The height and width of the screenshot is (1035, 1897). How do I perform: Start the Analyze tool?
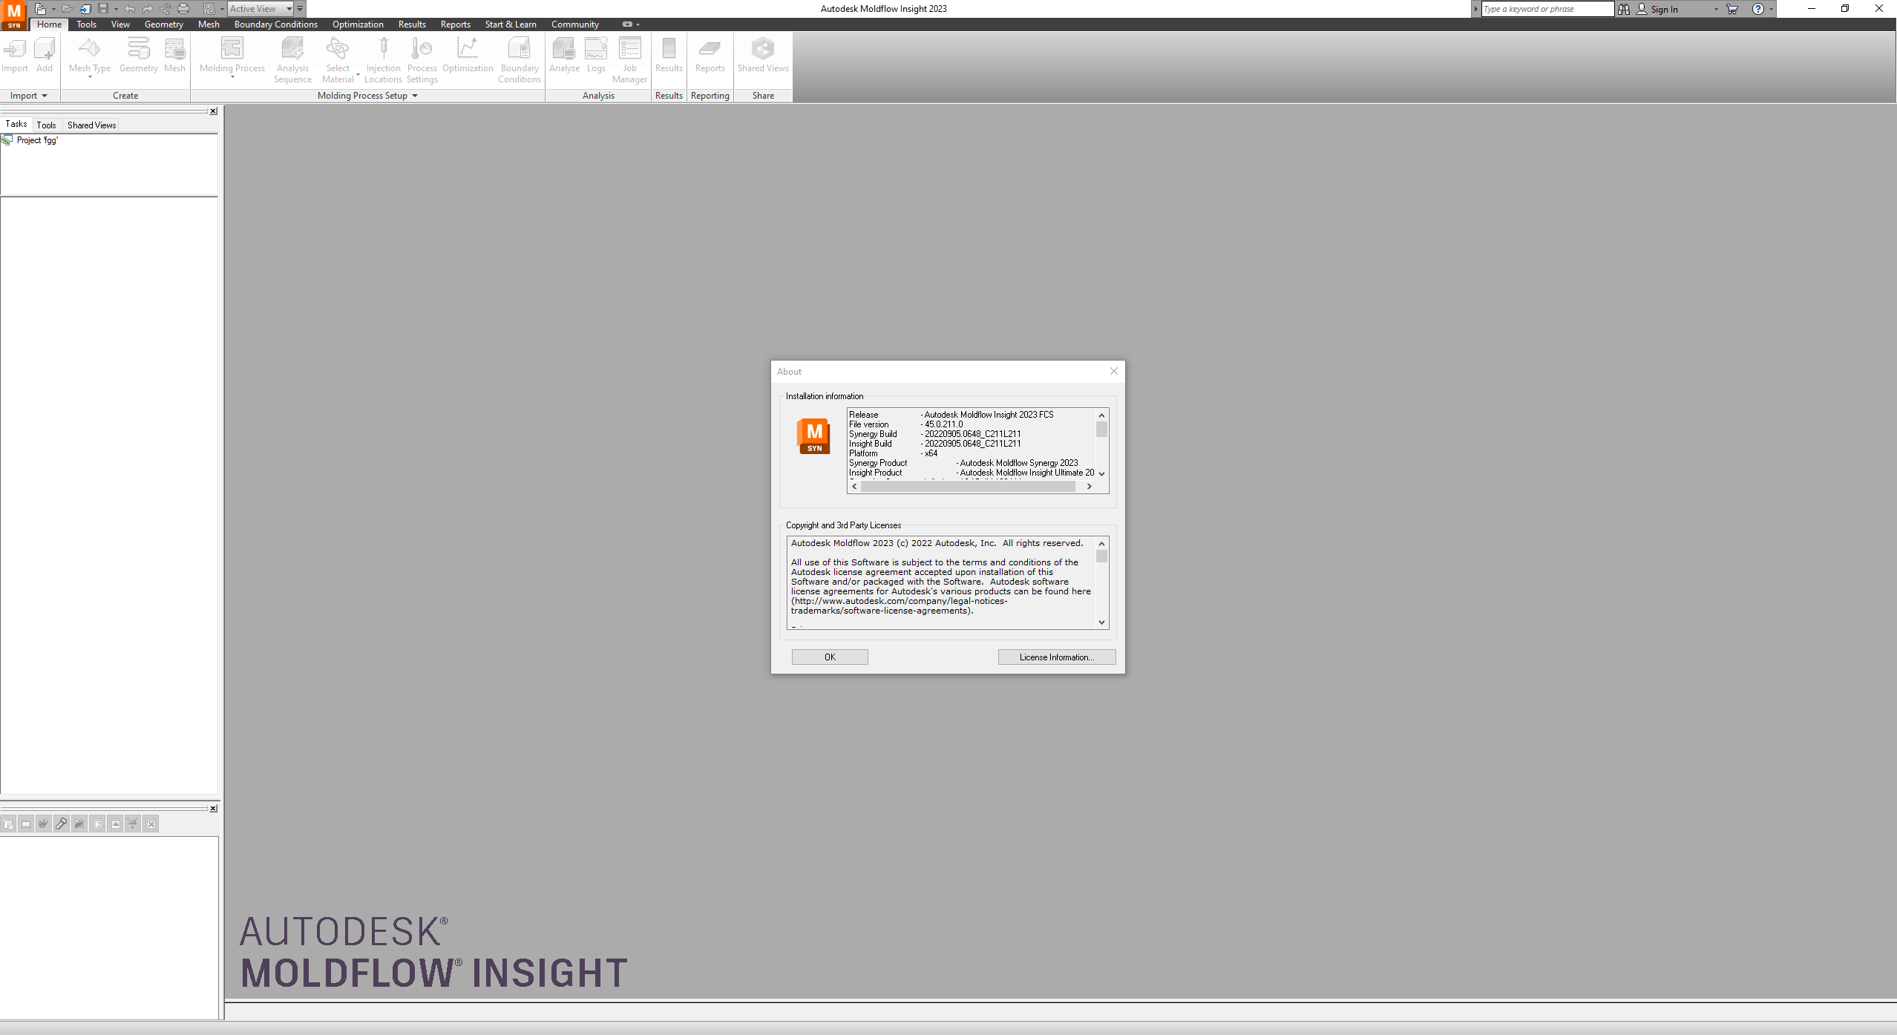click(x=564, y=56)
